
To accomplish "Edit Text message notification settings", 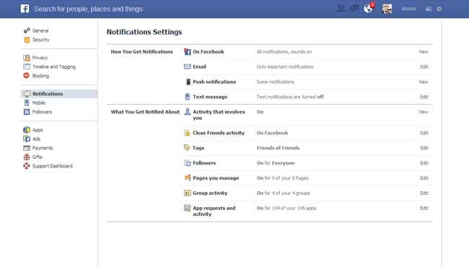I will [x=424, y=97].
